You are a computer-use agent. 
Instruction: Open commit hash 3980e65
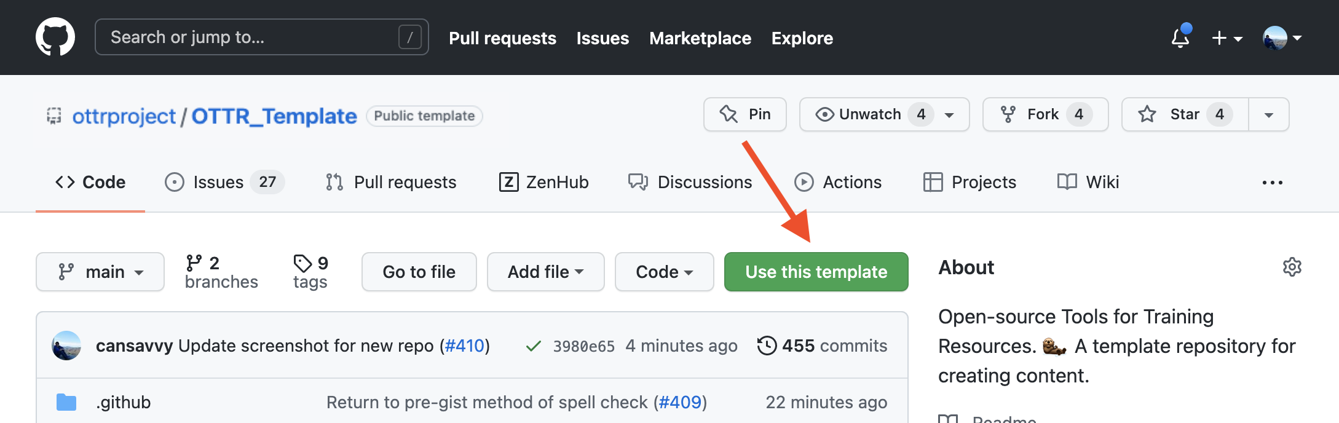(x=583, y=346)
